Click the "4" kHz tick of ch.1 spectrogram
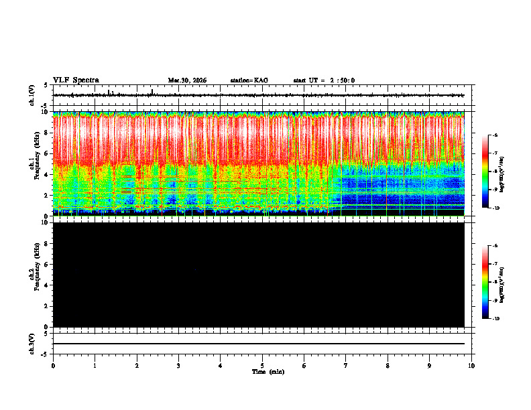This screenshot has height=410, width=531. pos(47,175)
